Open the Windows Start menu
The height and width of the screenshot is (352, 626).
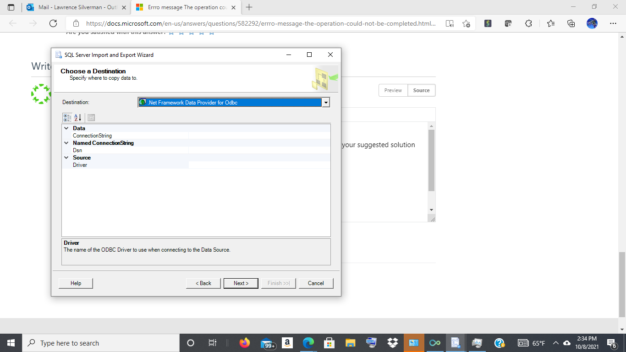point(11,343)
